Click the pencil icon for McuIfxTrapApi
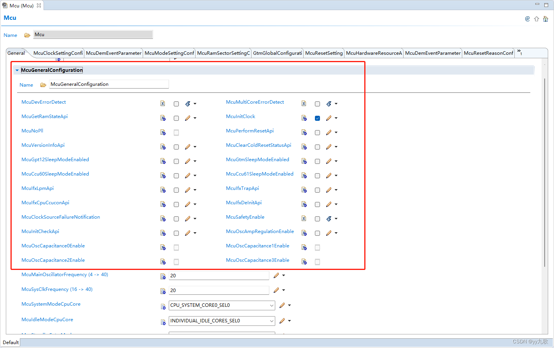The width and height of the screenshot is (554, 348). pyautogui.click(x=329, y=190)
